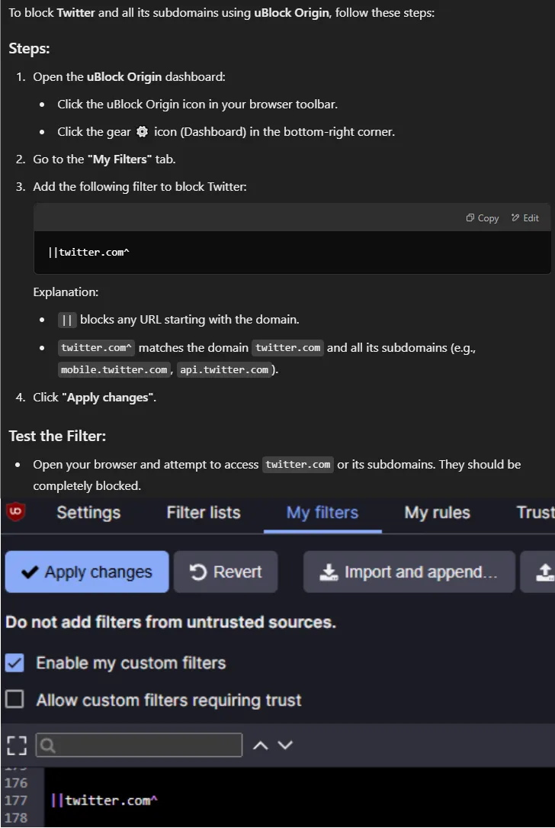Viewport: 555px width, 828px height.
Task: Select the My filters tab
Action: click(322, 512)
